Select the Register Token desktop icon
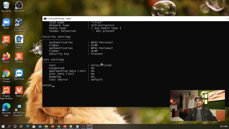The width and height of the screenshot is (229, 129). coord(19,42)
